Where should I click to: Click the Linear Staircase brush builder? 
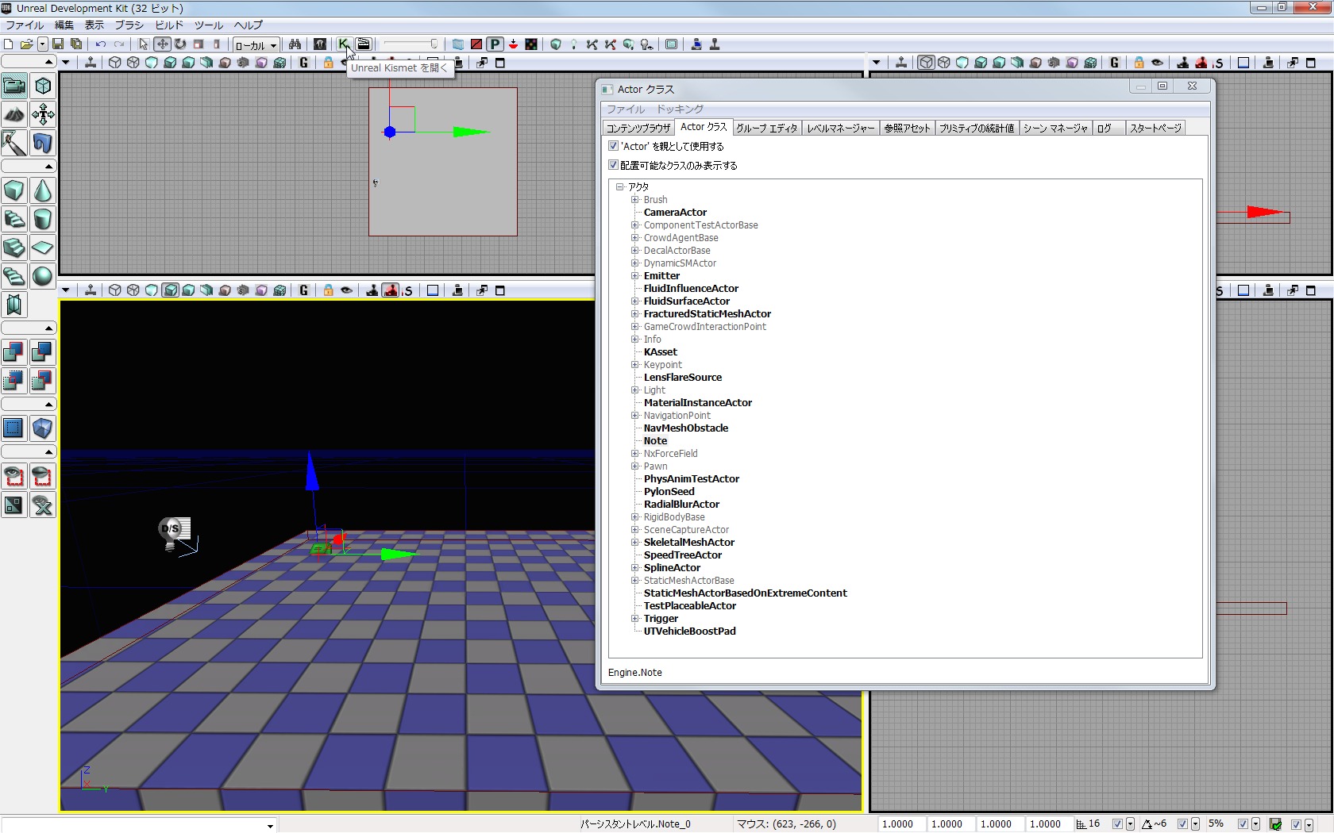pyautogui.click(x=14, y=248)
